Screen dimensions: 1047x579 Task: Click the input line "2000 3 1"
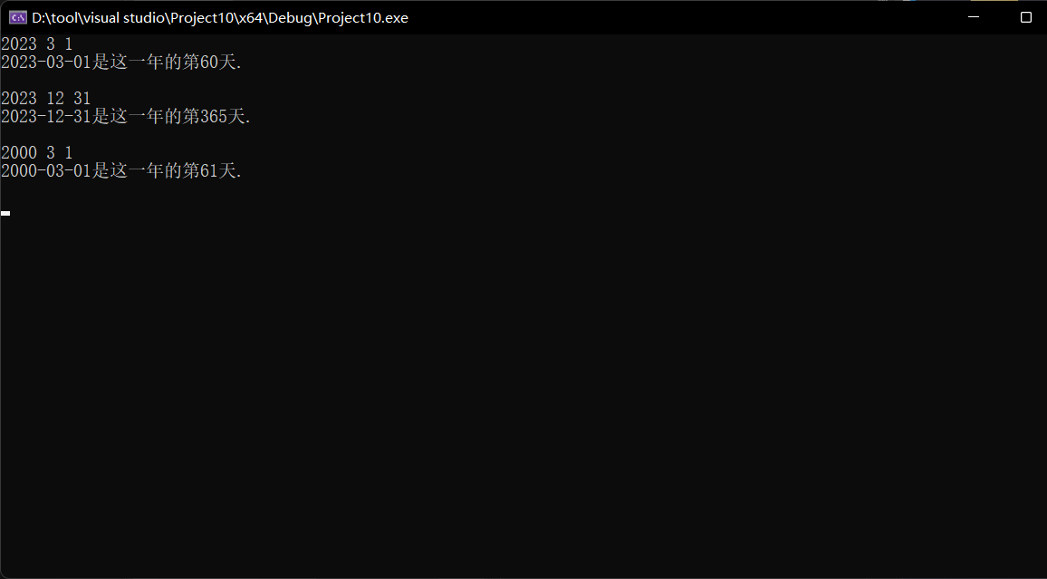coord(37,152)
